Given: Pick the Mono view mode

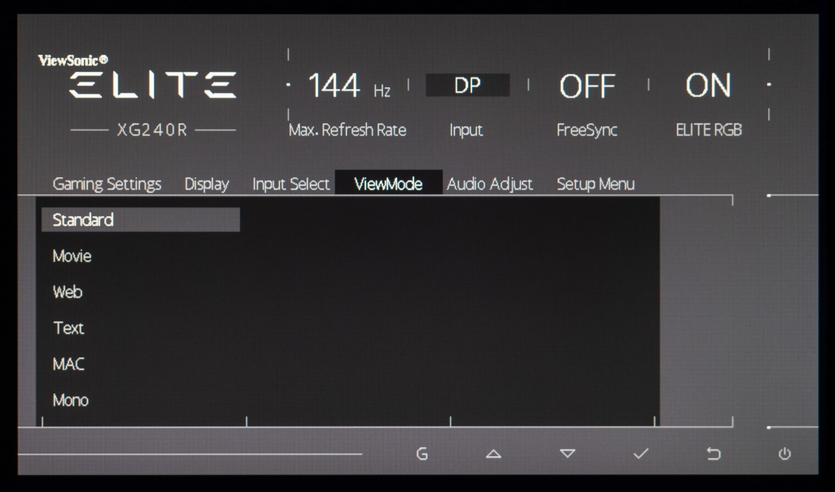Looking at the screenshot, I should 70,400.
